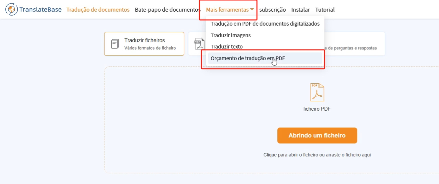Go to Tradução de documentos
Viewport: 439px width, 184px height.
(x=98, y=10)
